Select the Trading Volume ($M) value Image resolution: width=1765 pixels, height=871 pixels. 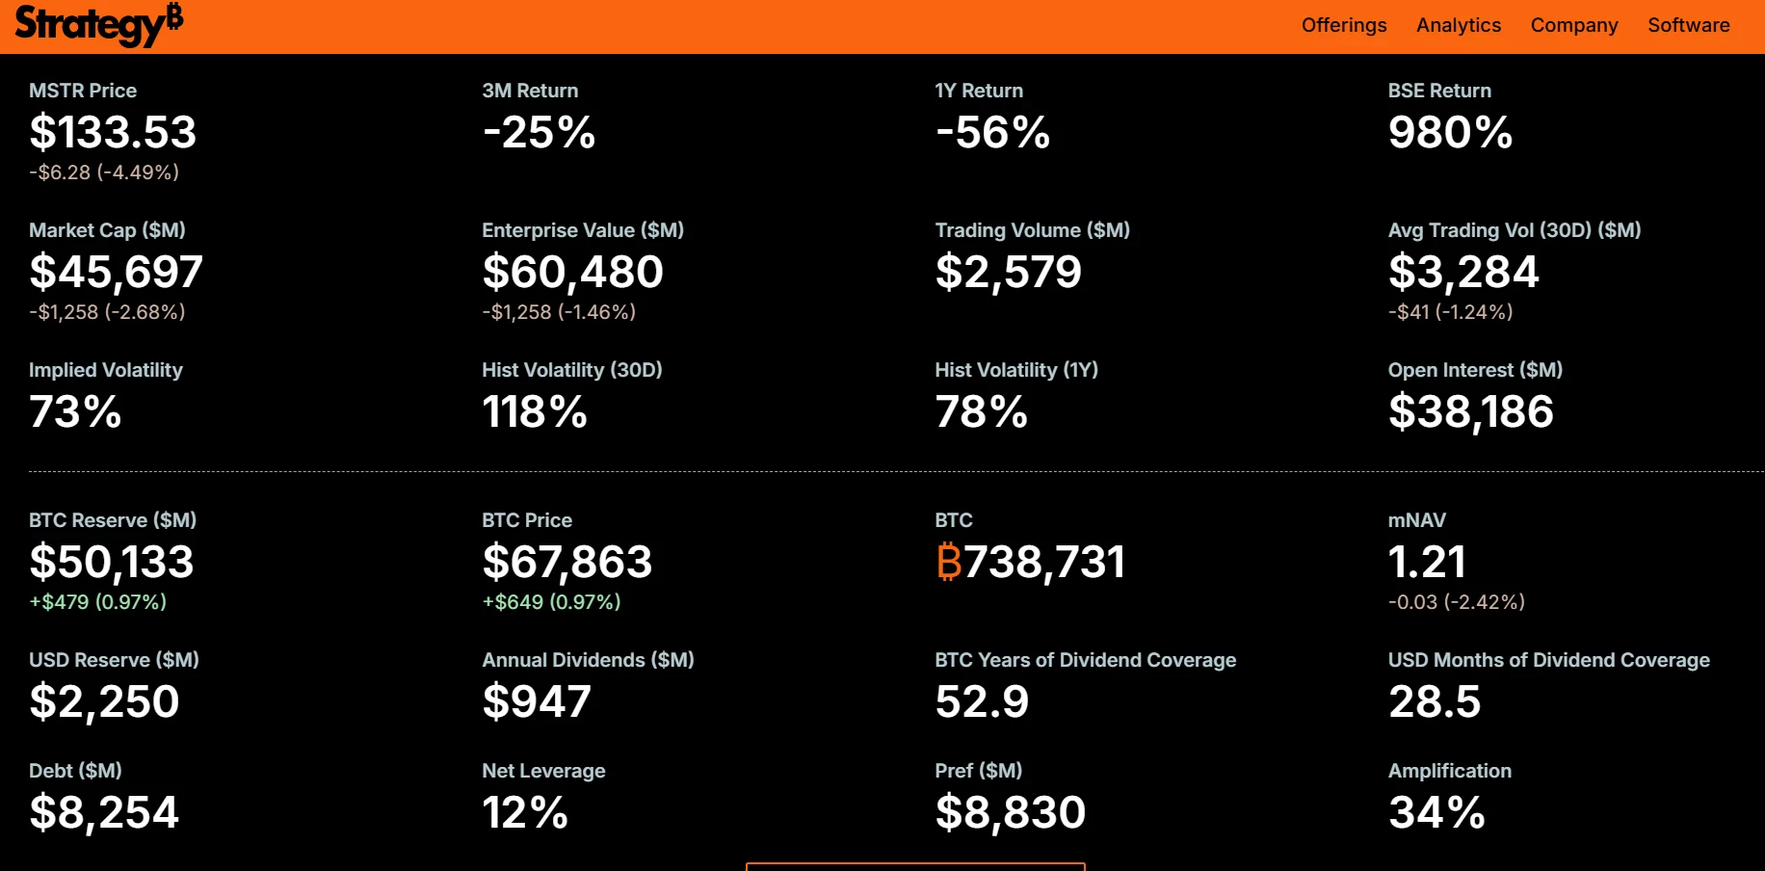tap(1008, 272)
